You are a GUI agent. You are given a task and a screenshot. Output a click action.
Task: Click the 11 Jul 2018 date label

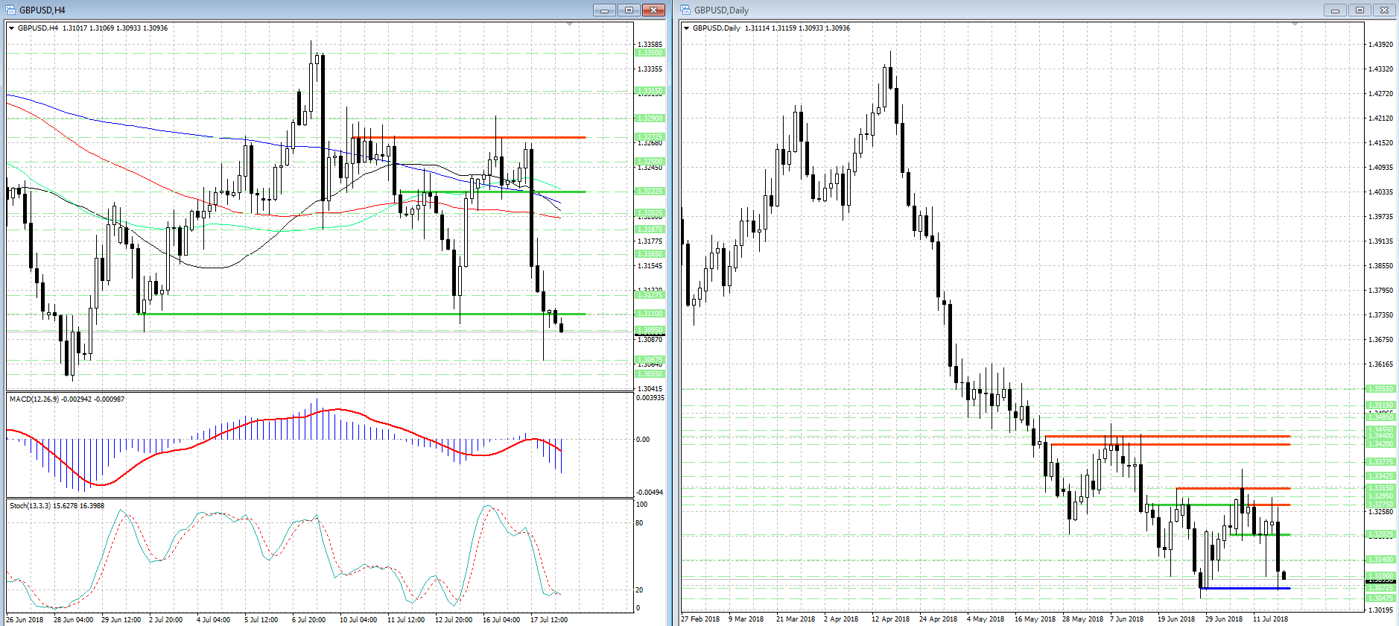[x=1270, y=619]
